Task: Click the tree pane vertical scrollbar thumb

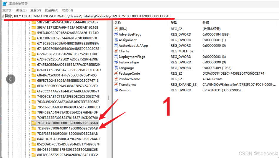Action: (x=109, y=98)
